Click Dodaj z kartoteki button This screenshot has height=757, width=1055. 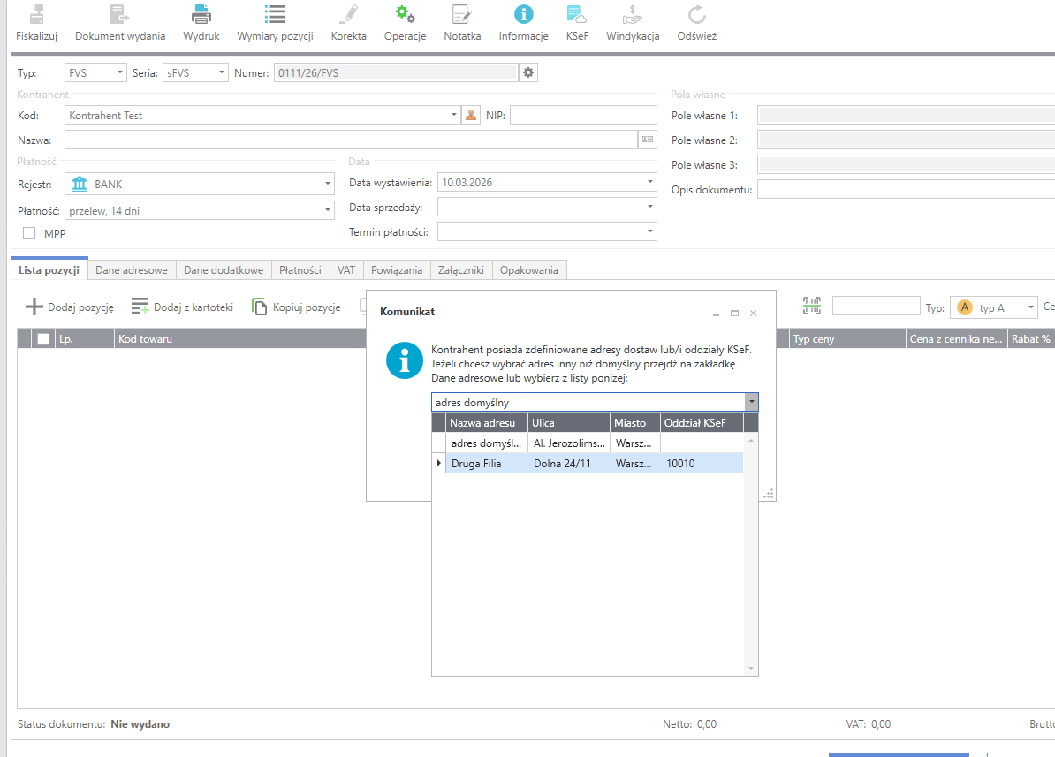(x=182, y=307)
